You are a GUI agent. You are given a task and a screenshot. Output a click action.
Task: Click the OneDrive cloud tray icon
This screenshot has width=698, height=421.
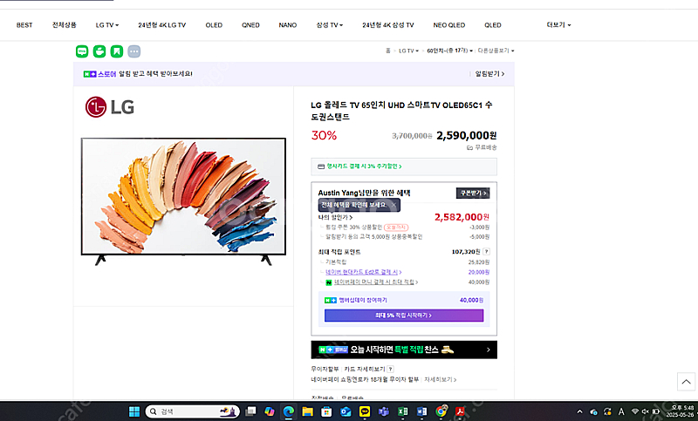(593, 411)
